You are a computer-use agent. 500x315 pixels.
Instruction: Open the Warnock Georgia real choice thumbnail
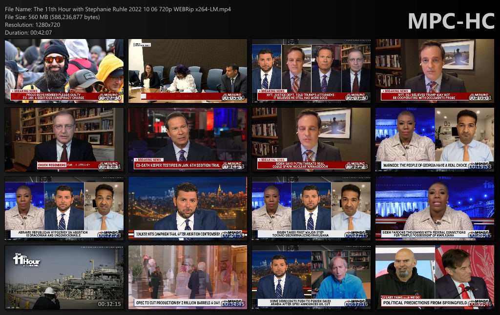[435, 140]
